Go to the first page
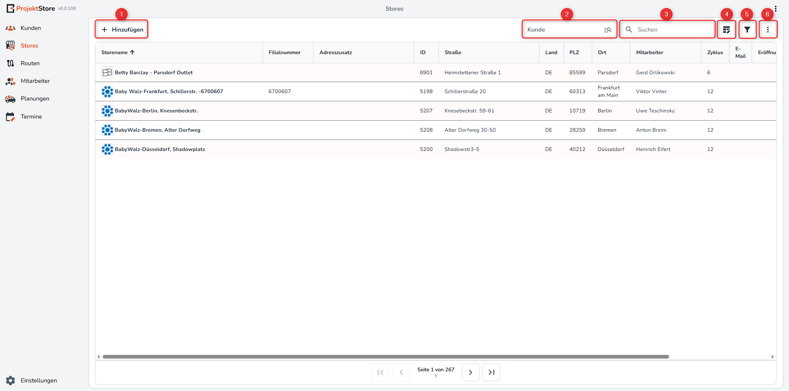The image size is (789, 391). tap(380, 372)
